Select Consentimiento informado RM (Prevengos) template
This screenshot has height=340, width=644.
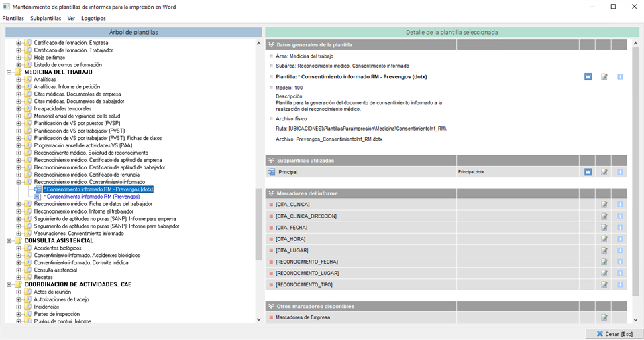tap(92, 197)
